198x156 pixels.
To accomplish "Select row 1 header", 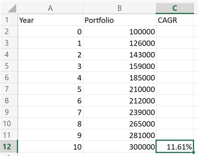I will click(9, 20).
